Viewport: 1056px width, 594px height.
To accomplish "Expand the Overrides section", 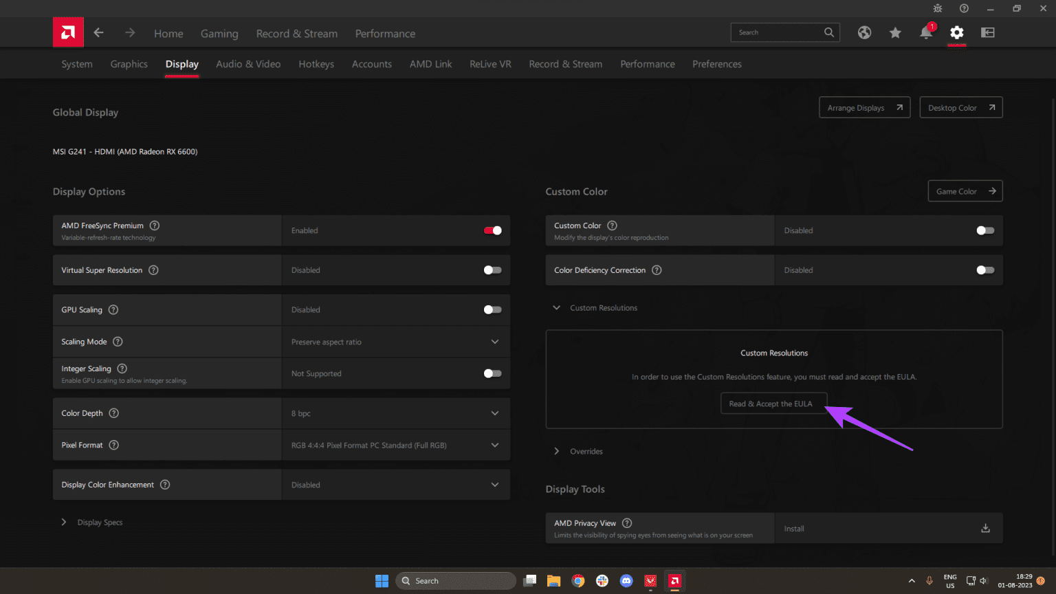I will click(557, 451).
